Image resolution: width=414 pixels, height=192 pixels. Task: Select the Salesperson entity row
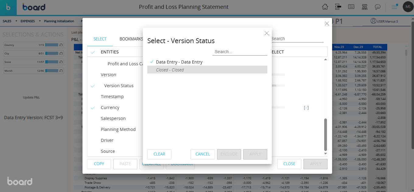click(x=113, y=118)
